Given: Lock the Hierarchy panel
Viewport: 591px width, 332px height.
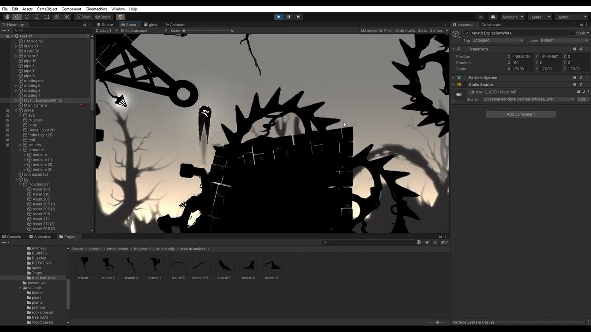Looking at the screenshot, I should point(84,24).
